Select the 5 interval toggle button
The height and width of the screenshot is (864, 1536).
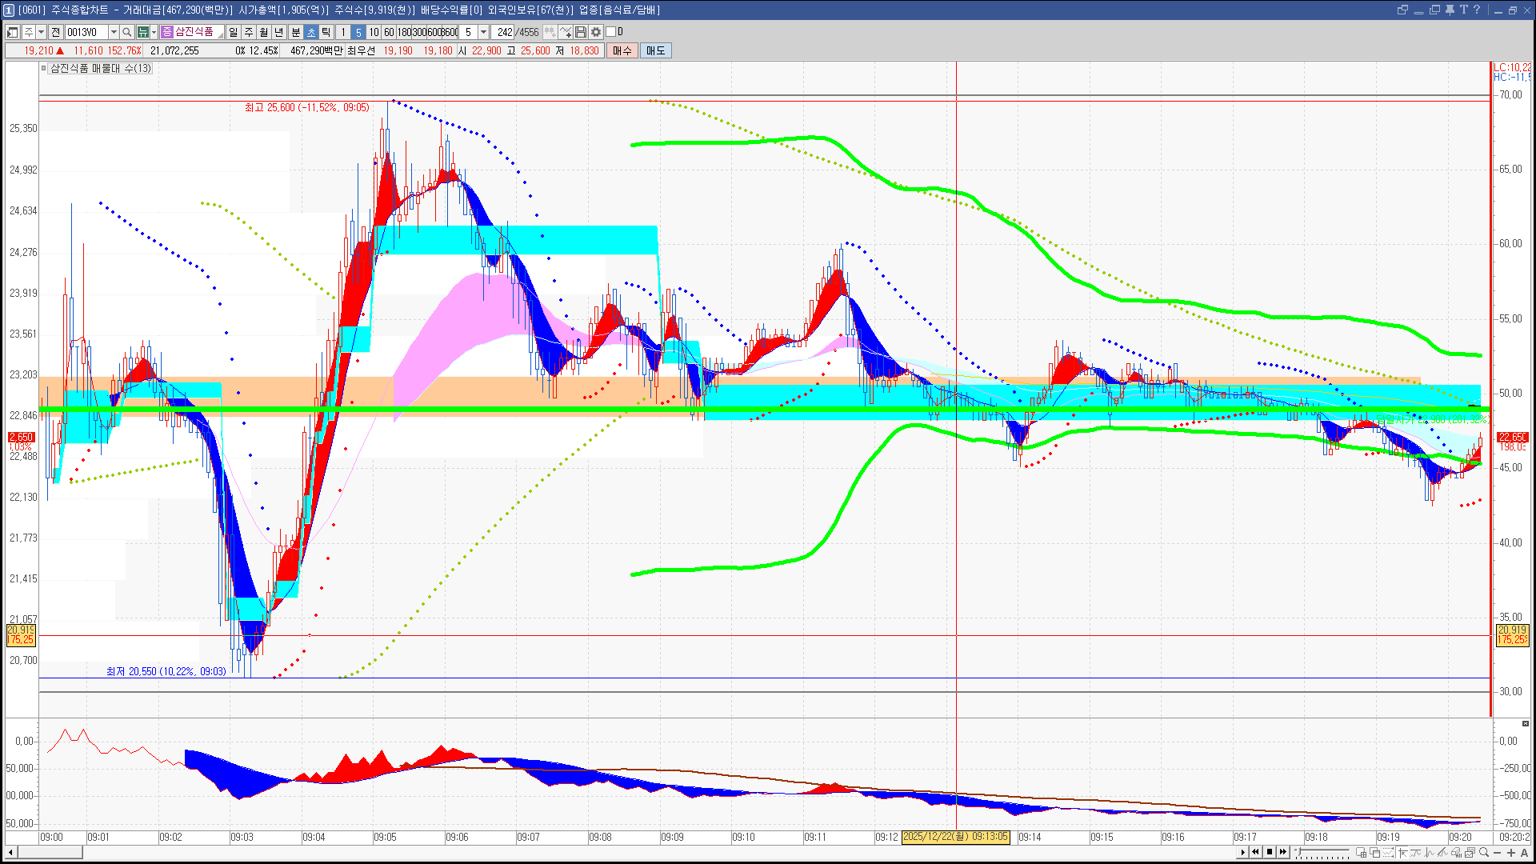(358, 32)
